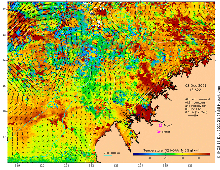Image resolution: width=220 pixels, height=170 pixels.
Task: Click the '0.5m/s (1kt 24h)' scale text
Action: tap(196, 112)
